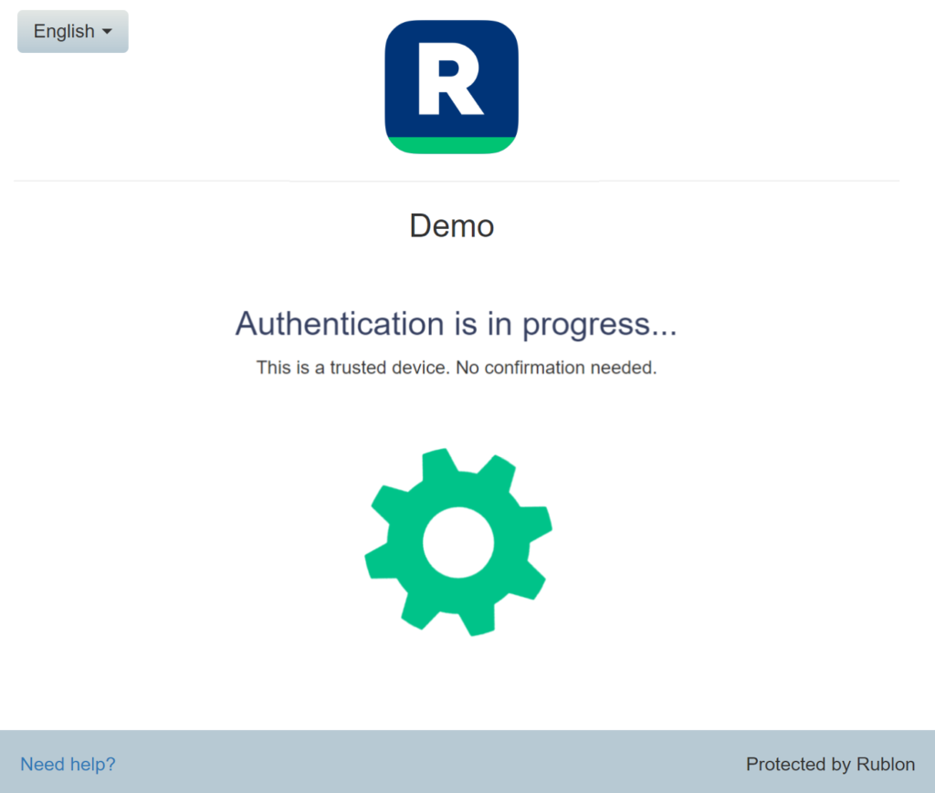Open the English language dropdown

pos(72,31)
